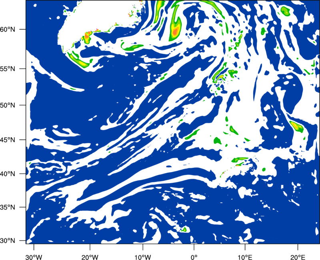Click the 0° longitude label

(x=194, y=257)
